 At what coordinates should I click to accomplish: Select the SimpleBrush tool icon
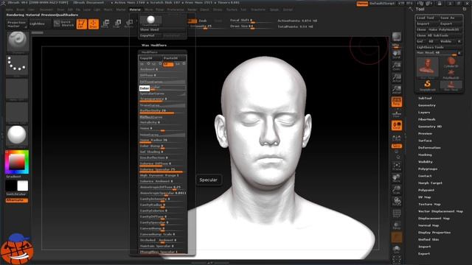(x=427, y=85)
